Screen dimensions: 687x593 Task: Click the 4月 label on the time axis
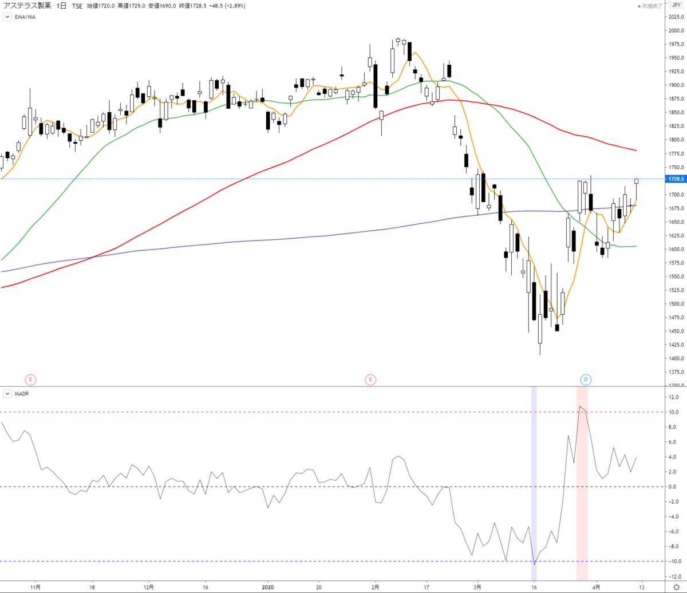(x=597, y=587)
